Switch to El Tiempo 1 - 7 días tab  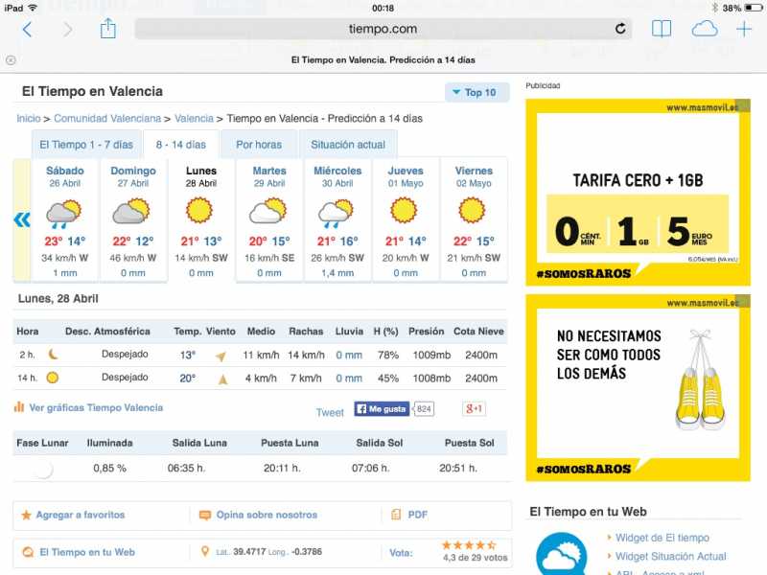click(x=85, y=145)
